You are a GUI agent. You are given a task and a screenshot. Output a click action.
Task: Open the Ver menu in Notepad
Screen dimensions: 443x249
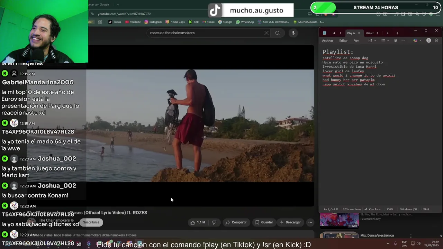coord(356,40)
